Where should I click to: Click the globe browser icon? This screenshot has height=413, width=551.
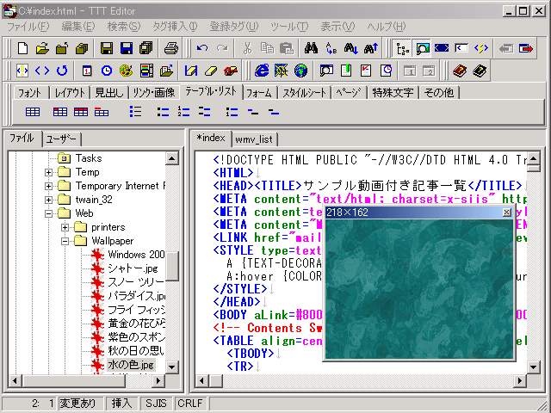click(300, 71)
